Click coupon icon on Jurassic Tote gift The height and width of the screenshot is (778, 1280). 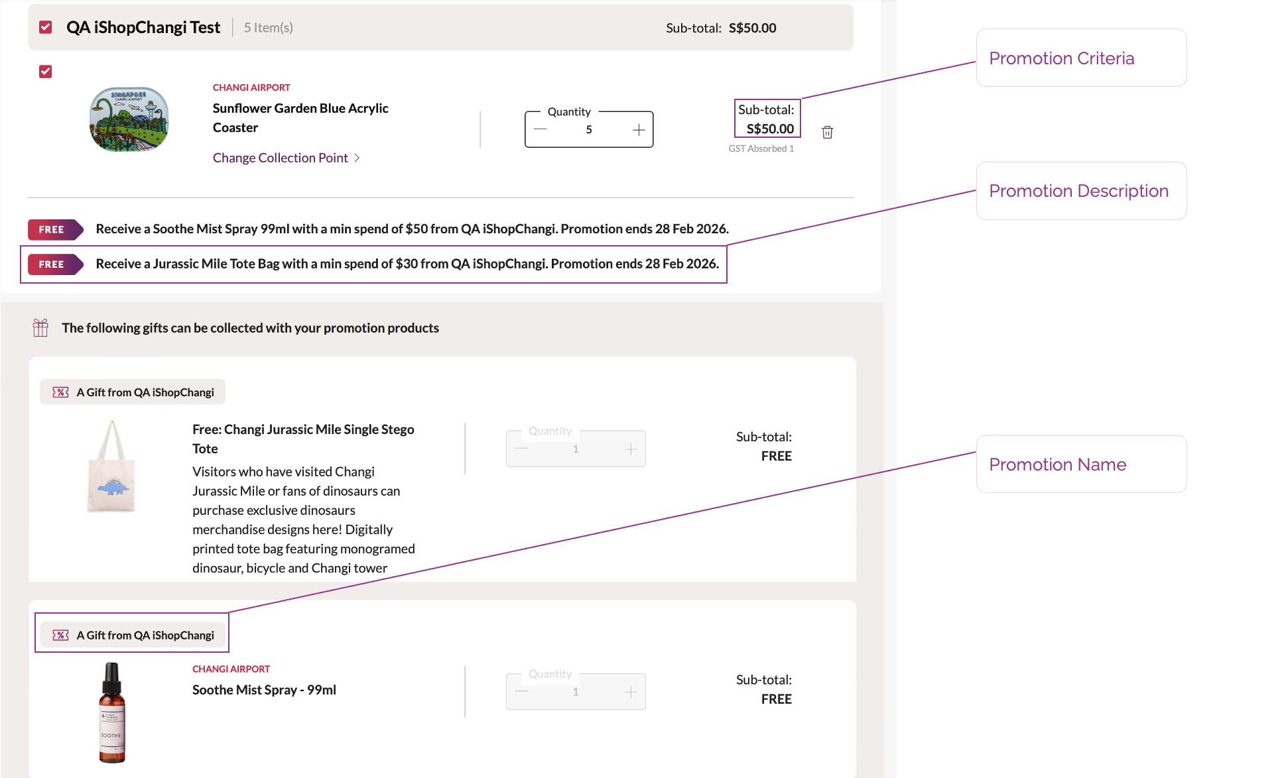(60, 392)
